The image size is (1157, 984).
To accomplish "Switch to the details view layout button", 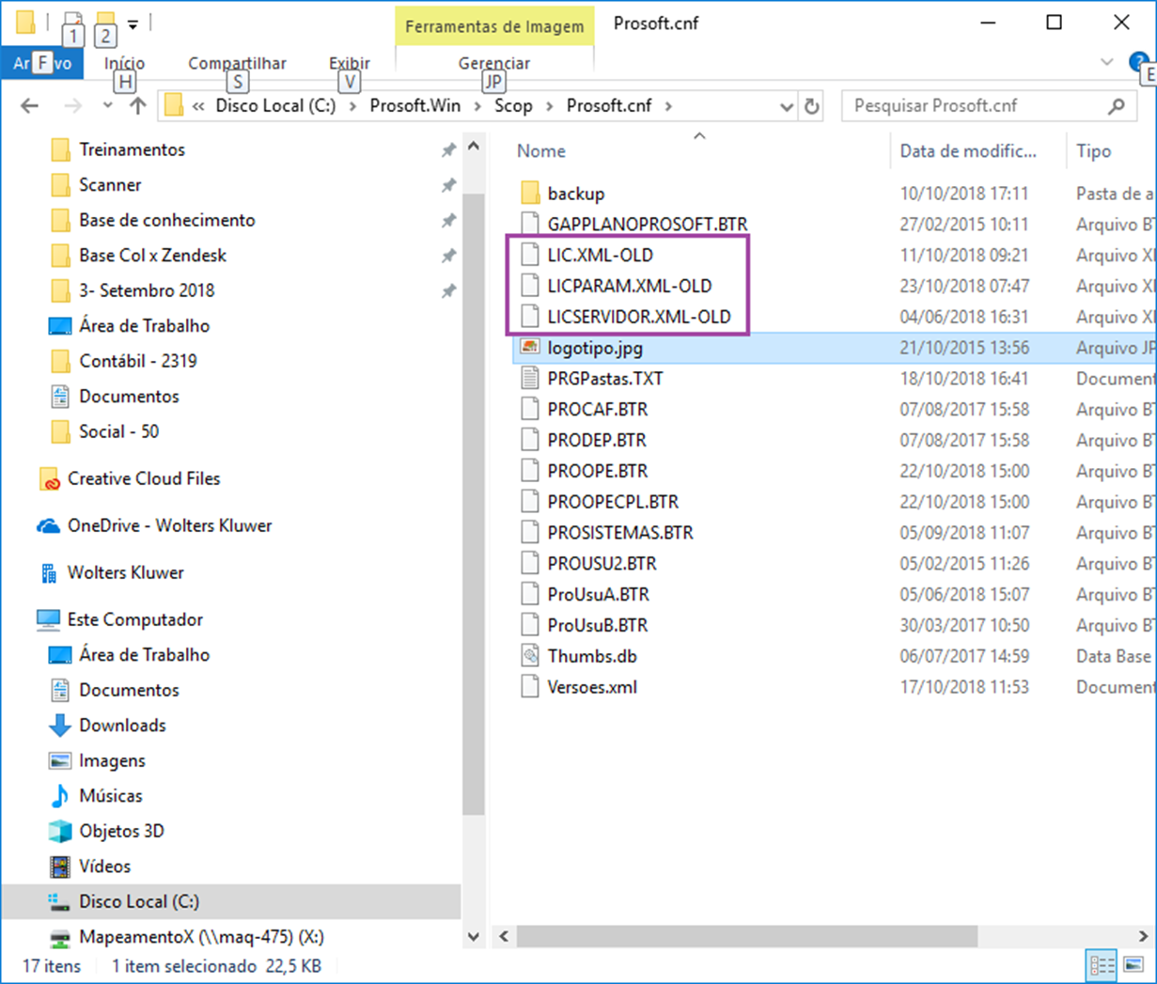I will (x=1102, y=965).
